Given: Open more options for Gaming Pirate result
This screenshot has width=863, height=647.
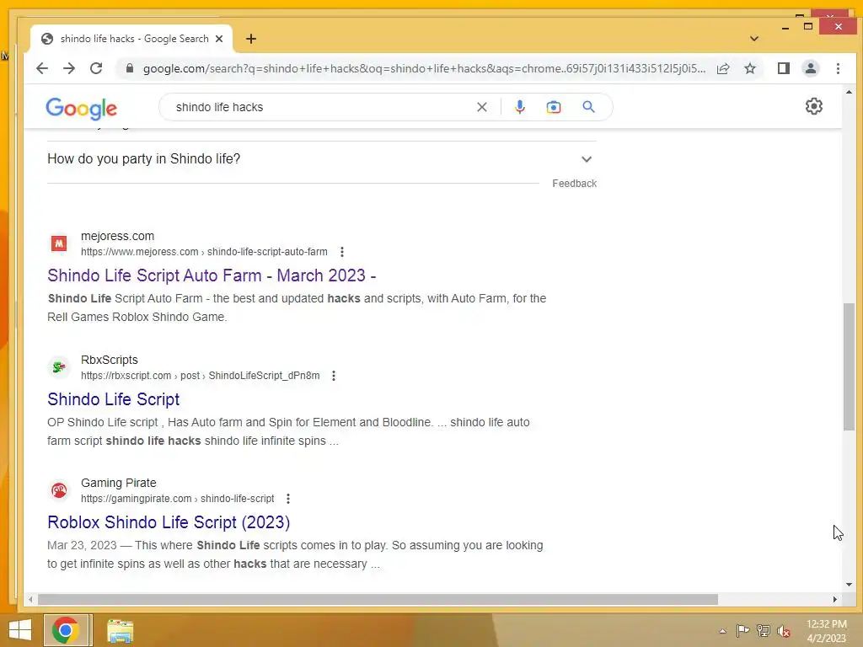Looking at the screenshot, I should click(x=288, y=499).
